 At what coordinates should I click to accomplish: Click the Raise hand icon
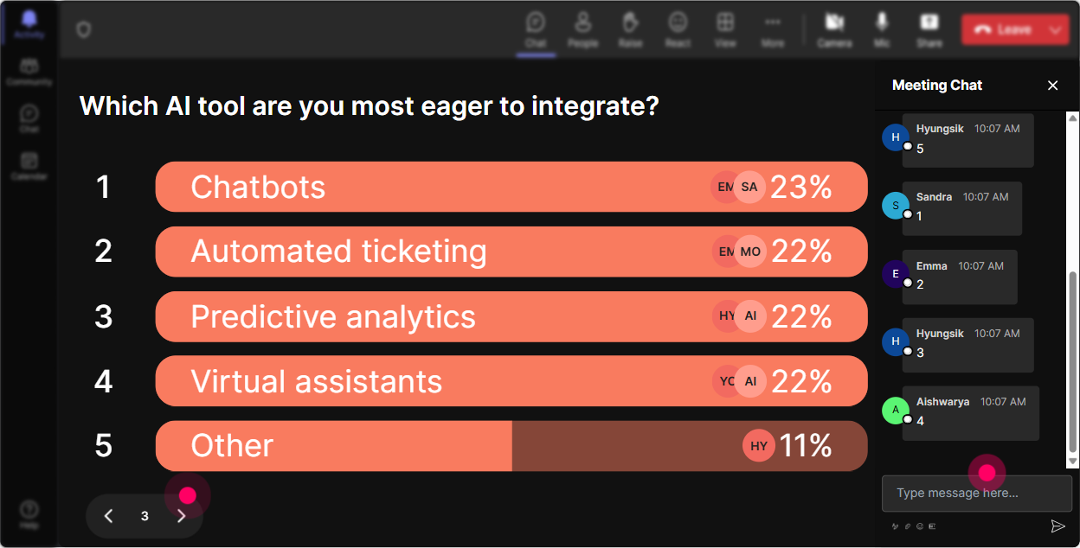tap(630, 29)
